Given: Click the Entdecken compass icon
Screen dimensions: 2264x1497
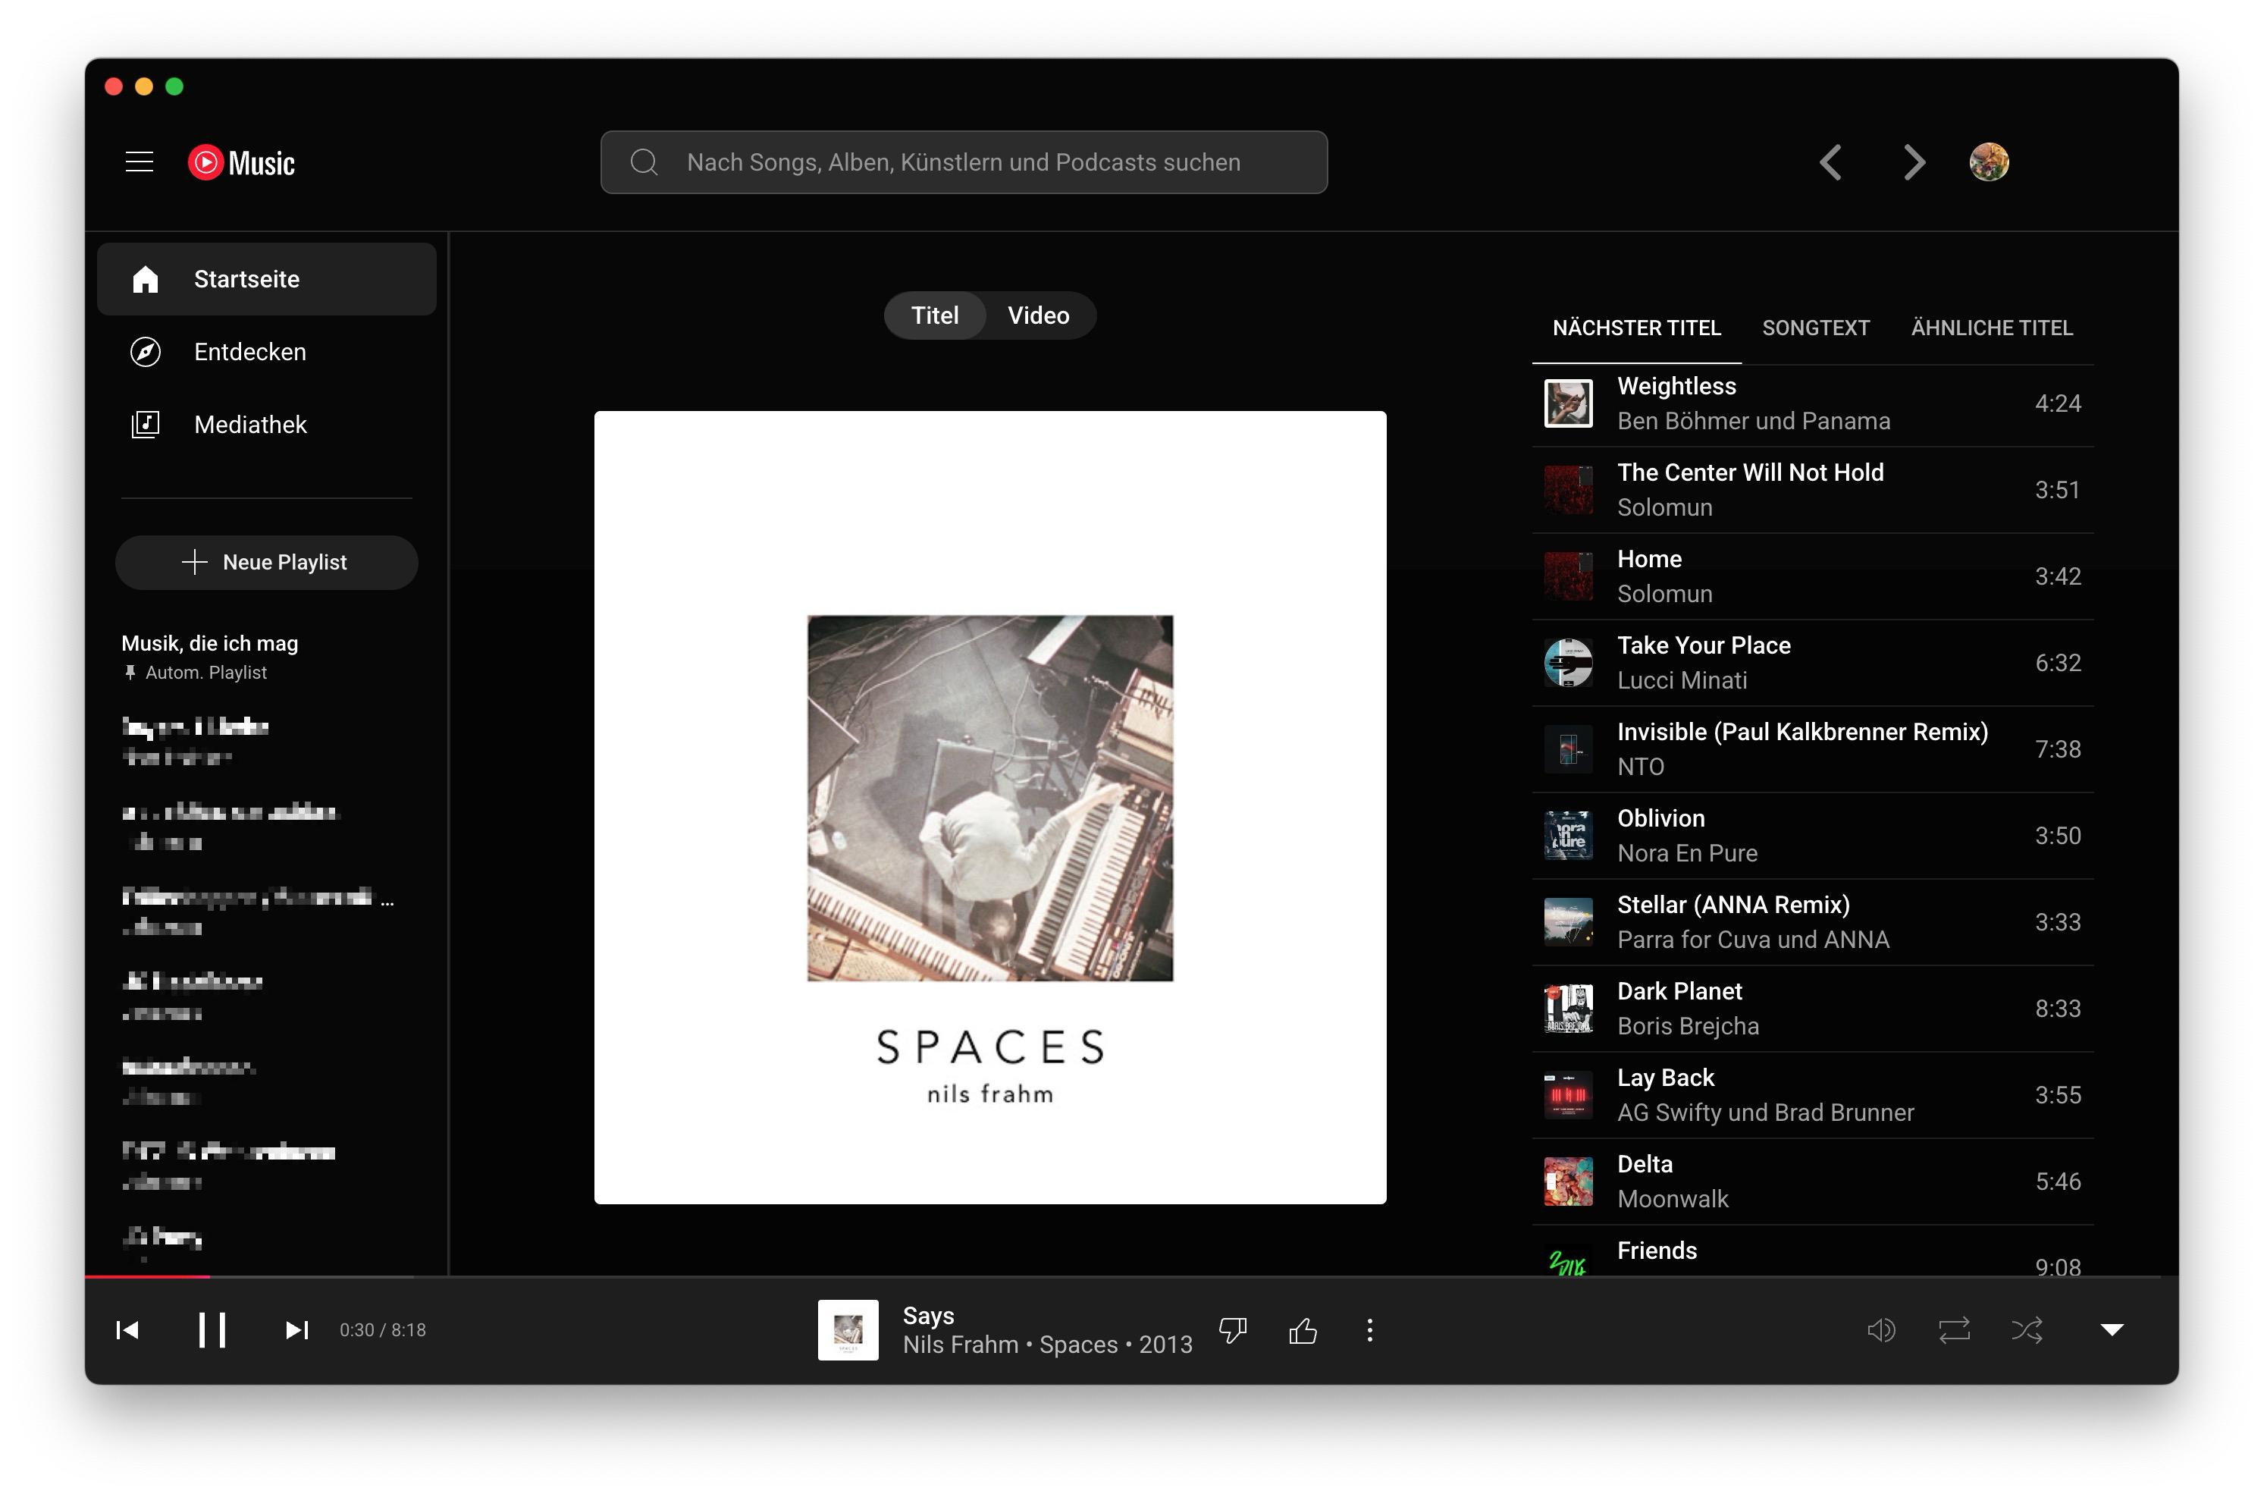Looking at the screenshot, I should [145, 351].
